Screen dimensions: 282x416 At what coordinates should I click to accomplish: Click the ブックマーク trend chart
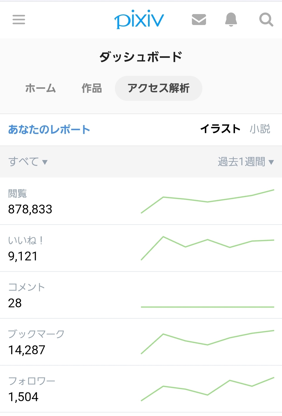(x=207, y=342)
